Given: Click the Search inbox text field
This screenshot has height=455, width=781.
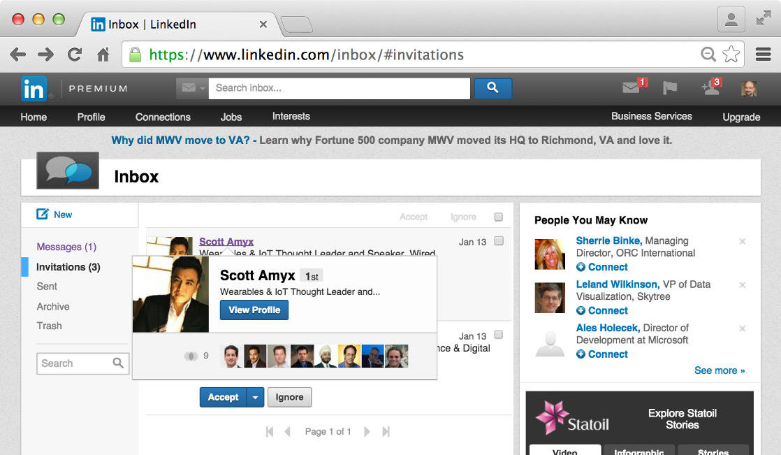Looking at the screenshot, I should (340, 88).
